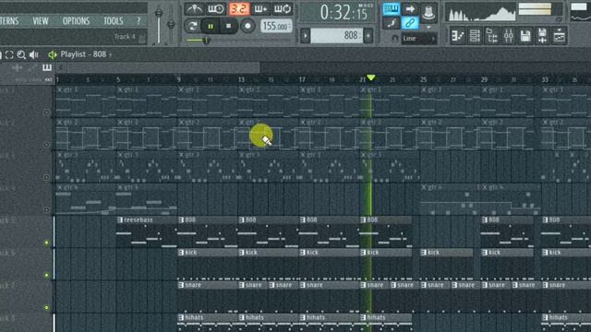The width and height of the screenshot is (591, 332).
Task: Open the Playlist view icon
Action: click(458, 36)
